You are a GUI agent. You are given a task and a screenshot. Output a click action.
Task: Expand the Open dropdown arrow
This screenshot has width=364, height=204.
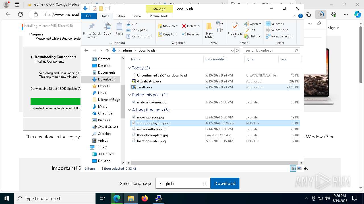click(x=260, y=24)
